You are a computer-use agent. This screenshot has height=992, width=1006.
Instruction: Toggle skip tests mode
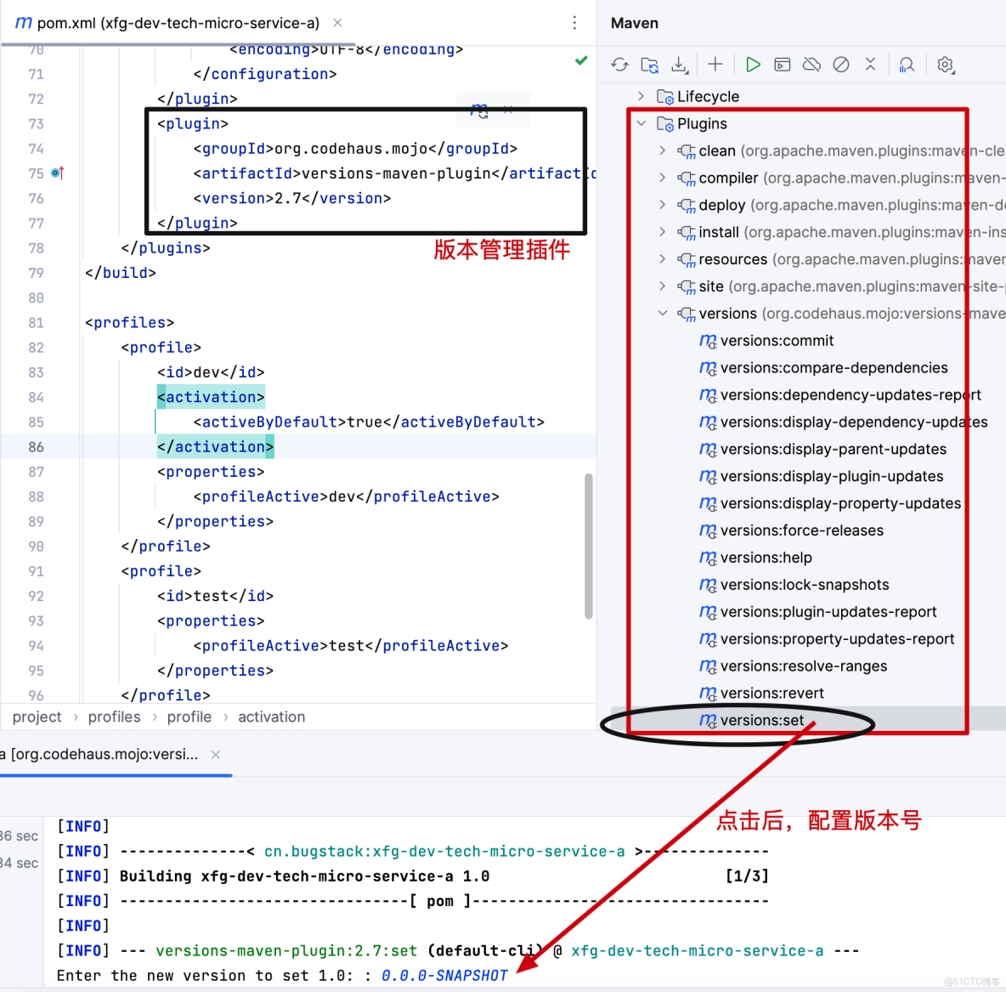click(x=840, y=64)
